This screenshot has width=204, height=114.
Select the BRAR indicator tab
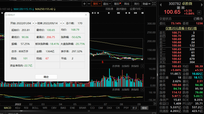pos(83,108)
